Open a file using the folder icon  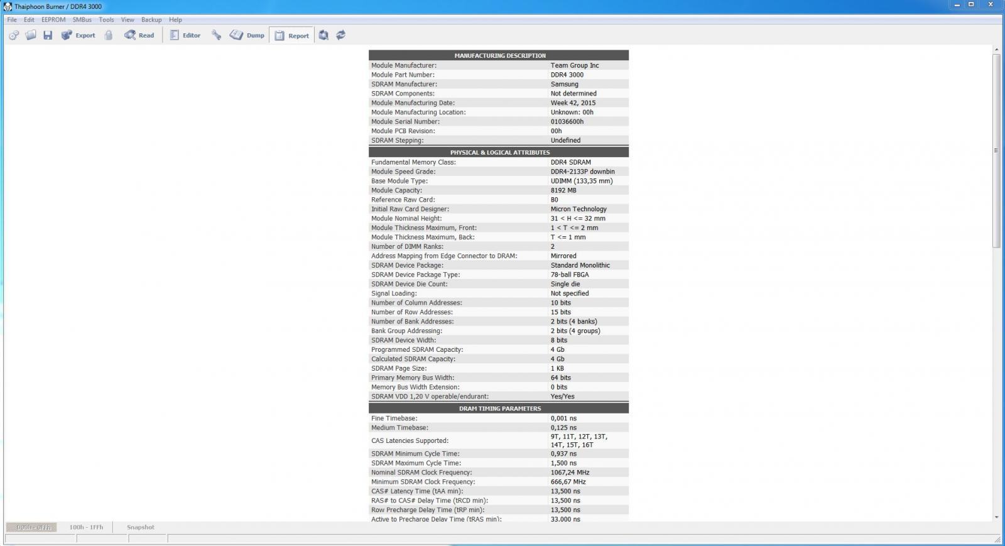click(x=31, y=35)
